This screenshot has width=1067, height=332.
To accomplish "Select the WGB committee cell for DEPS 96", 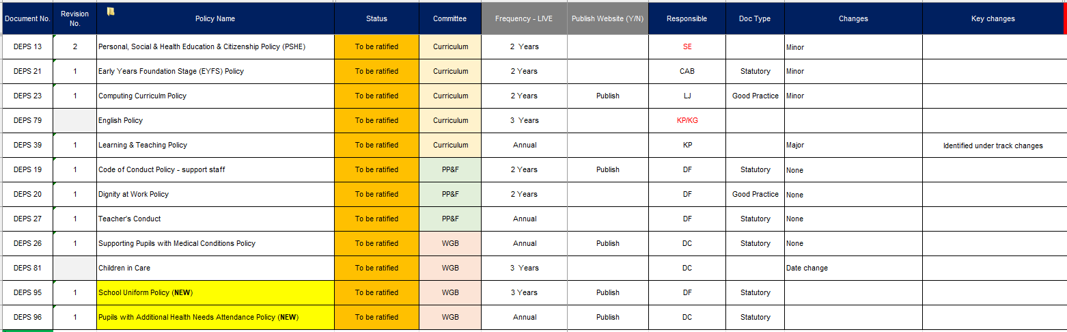I will 450,318.
